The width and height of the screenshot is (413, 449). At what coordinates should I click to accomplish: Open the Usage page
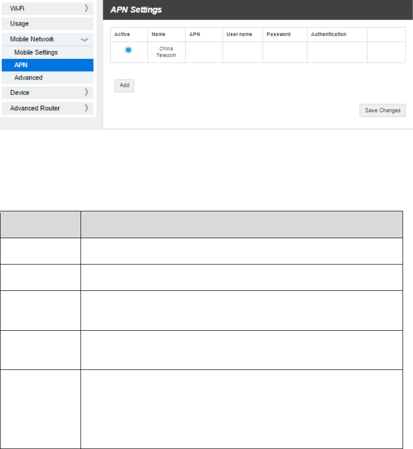(x=48, y=23)
